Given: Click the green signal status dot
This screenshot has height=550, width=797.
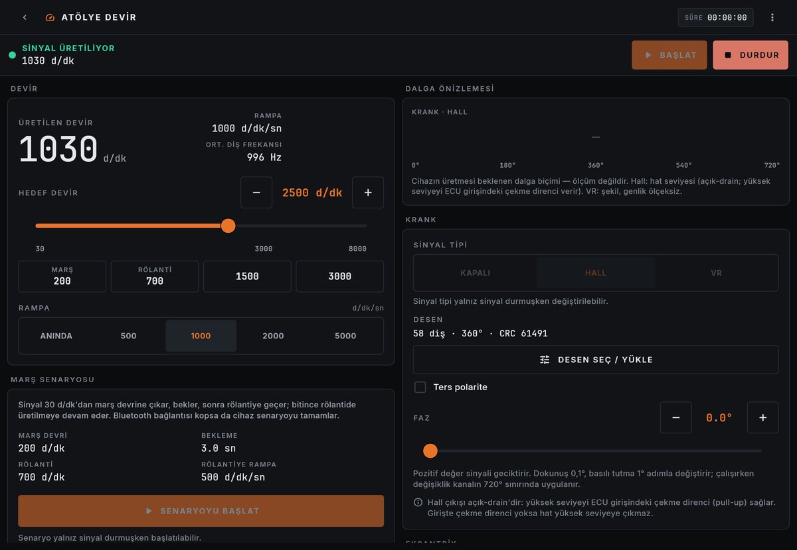Looking at the screenshot, I should [x=12, y=54].
